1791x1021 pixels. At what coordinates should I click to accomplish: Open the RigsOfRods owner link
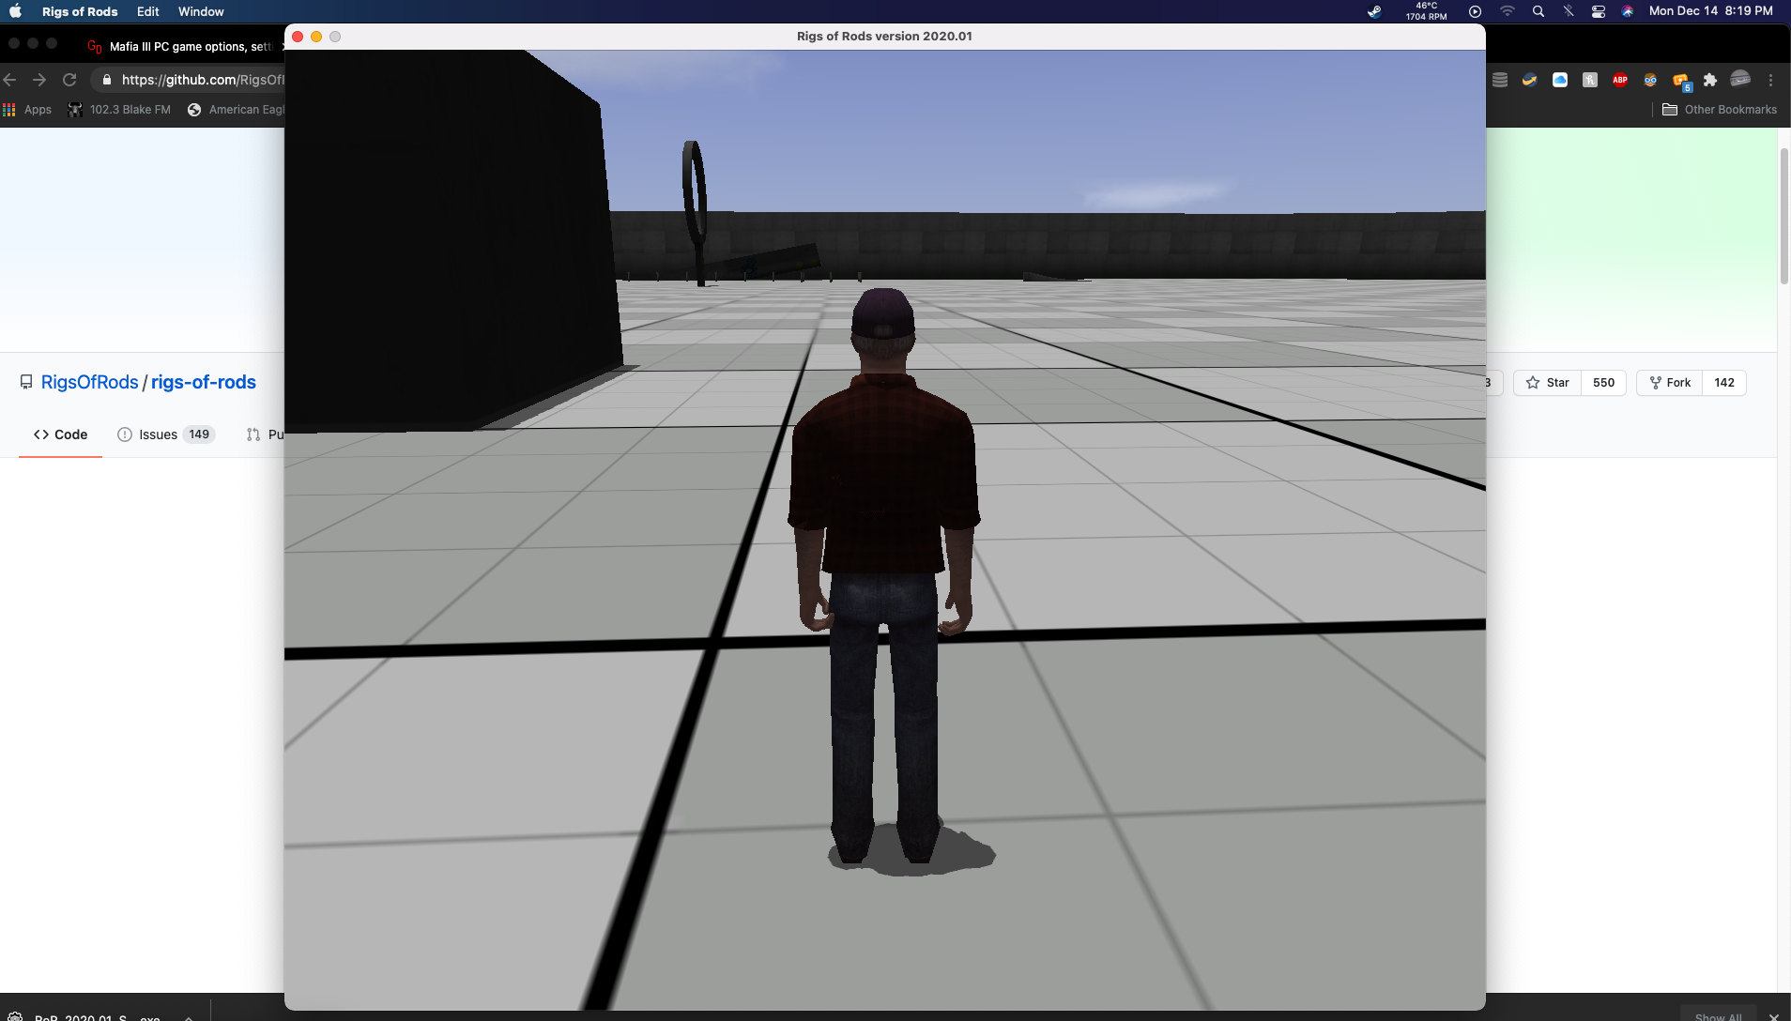[89, 382]
